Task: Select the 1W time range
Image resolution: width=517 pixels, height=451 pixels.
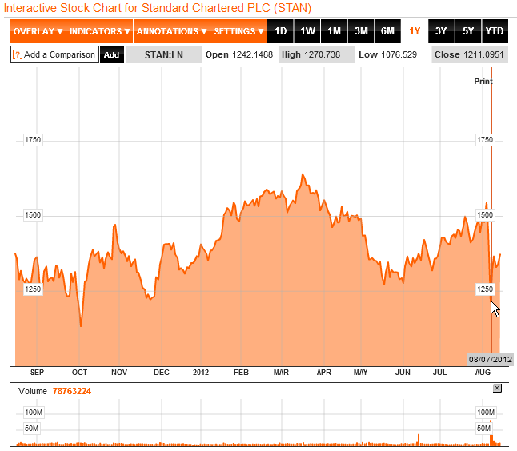Action: tap(307, 31)
